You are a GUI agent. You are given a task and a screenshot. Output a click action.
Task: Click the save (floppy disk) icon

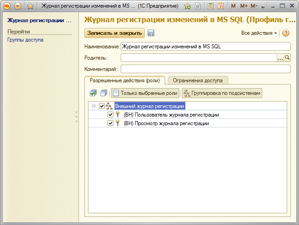(151, 33)
